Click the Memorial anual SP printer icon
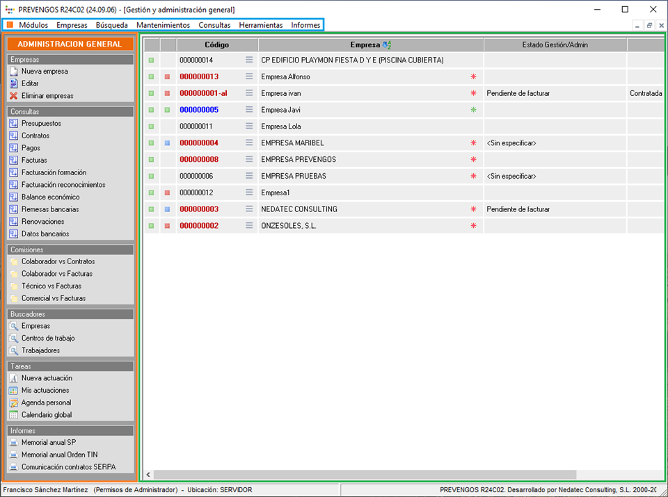Viewport: 668px width, 497px height. click(13, 443)
